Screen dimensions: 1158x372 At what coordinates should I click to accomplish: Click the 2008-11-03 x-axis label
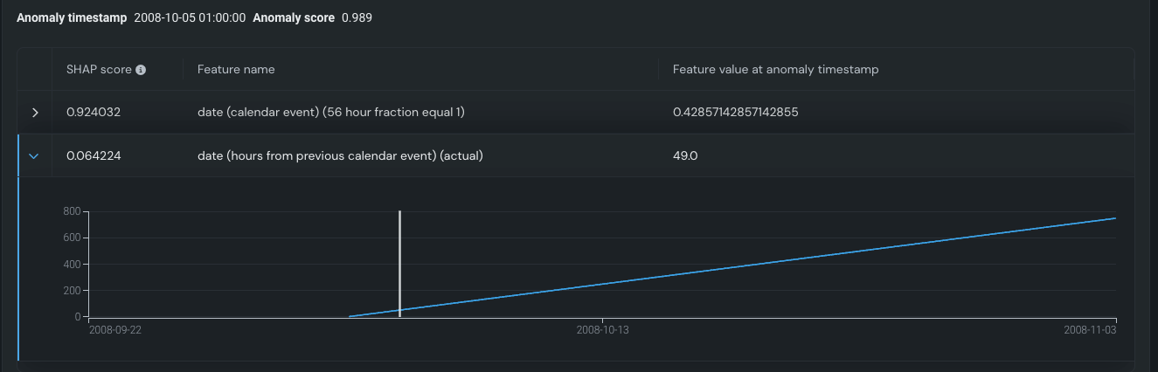click(1090, 330)
